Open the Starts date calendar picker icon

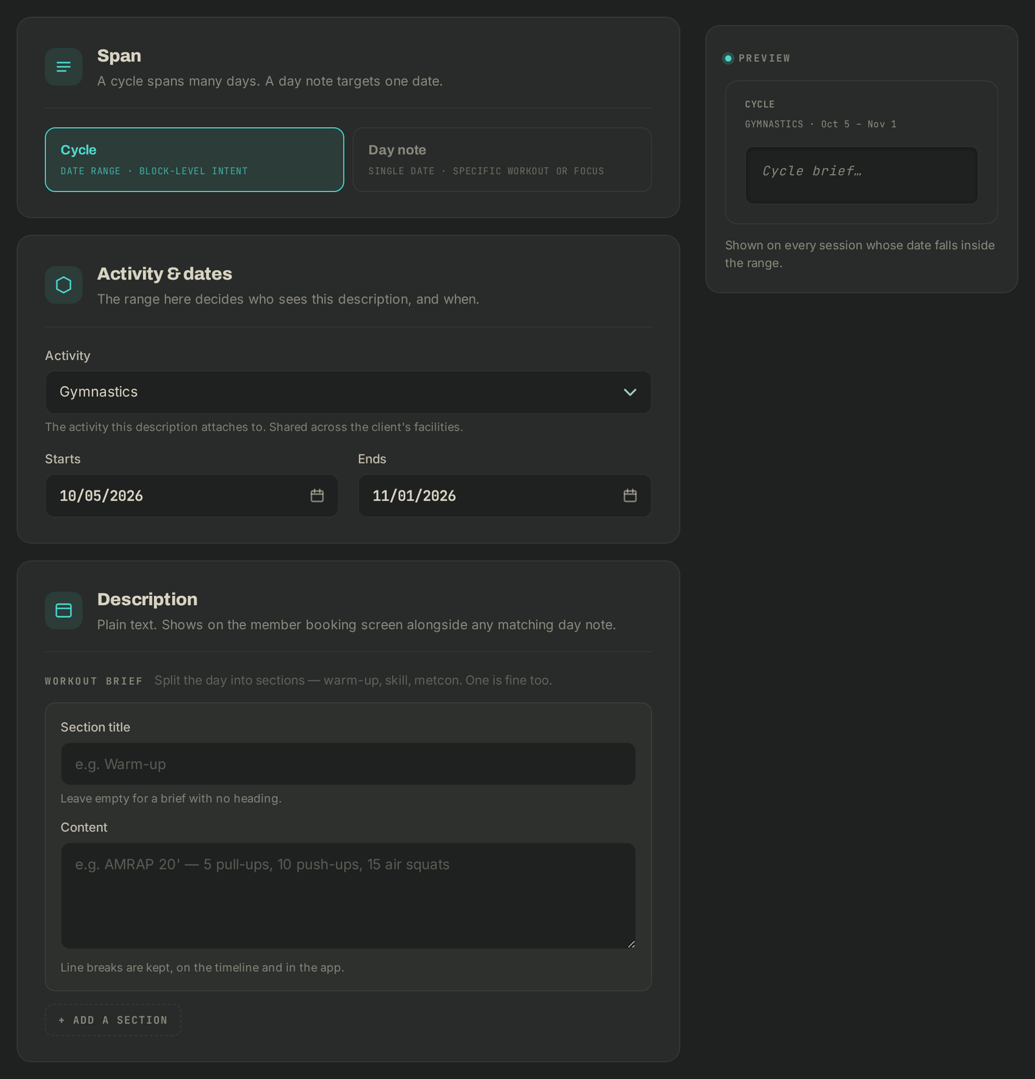(317, 496)
